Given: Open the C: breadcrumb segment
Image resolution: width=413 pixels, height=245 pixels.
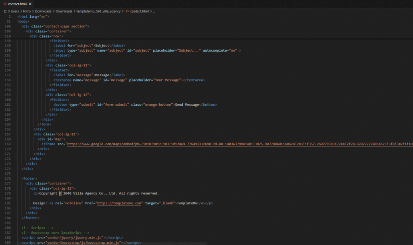Looking at the screenshot, I should pos(5,11).
